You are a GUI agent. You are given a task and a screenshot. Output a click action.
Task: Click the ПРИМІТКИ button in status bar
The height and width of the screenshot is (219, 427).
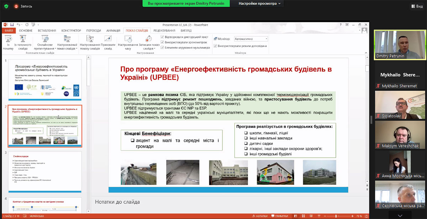[279, 216]
